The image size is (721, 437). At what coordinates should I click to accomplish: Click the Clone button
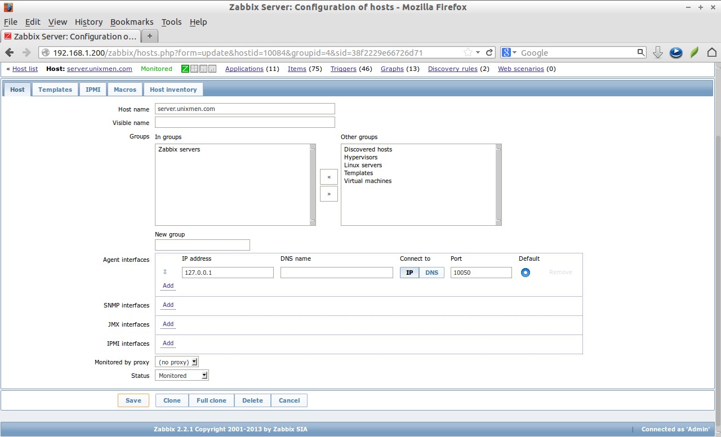point(172,400)
